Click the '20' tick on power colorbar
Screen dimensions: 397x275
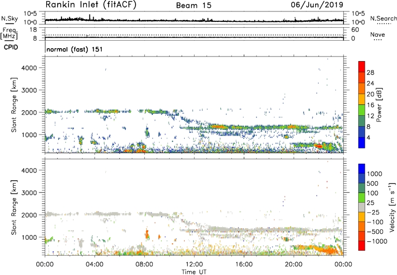(x=370, y=94)
